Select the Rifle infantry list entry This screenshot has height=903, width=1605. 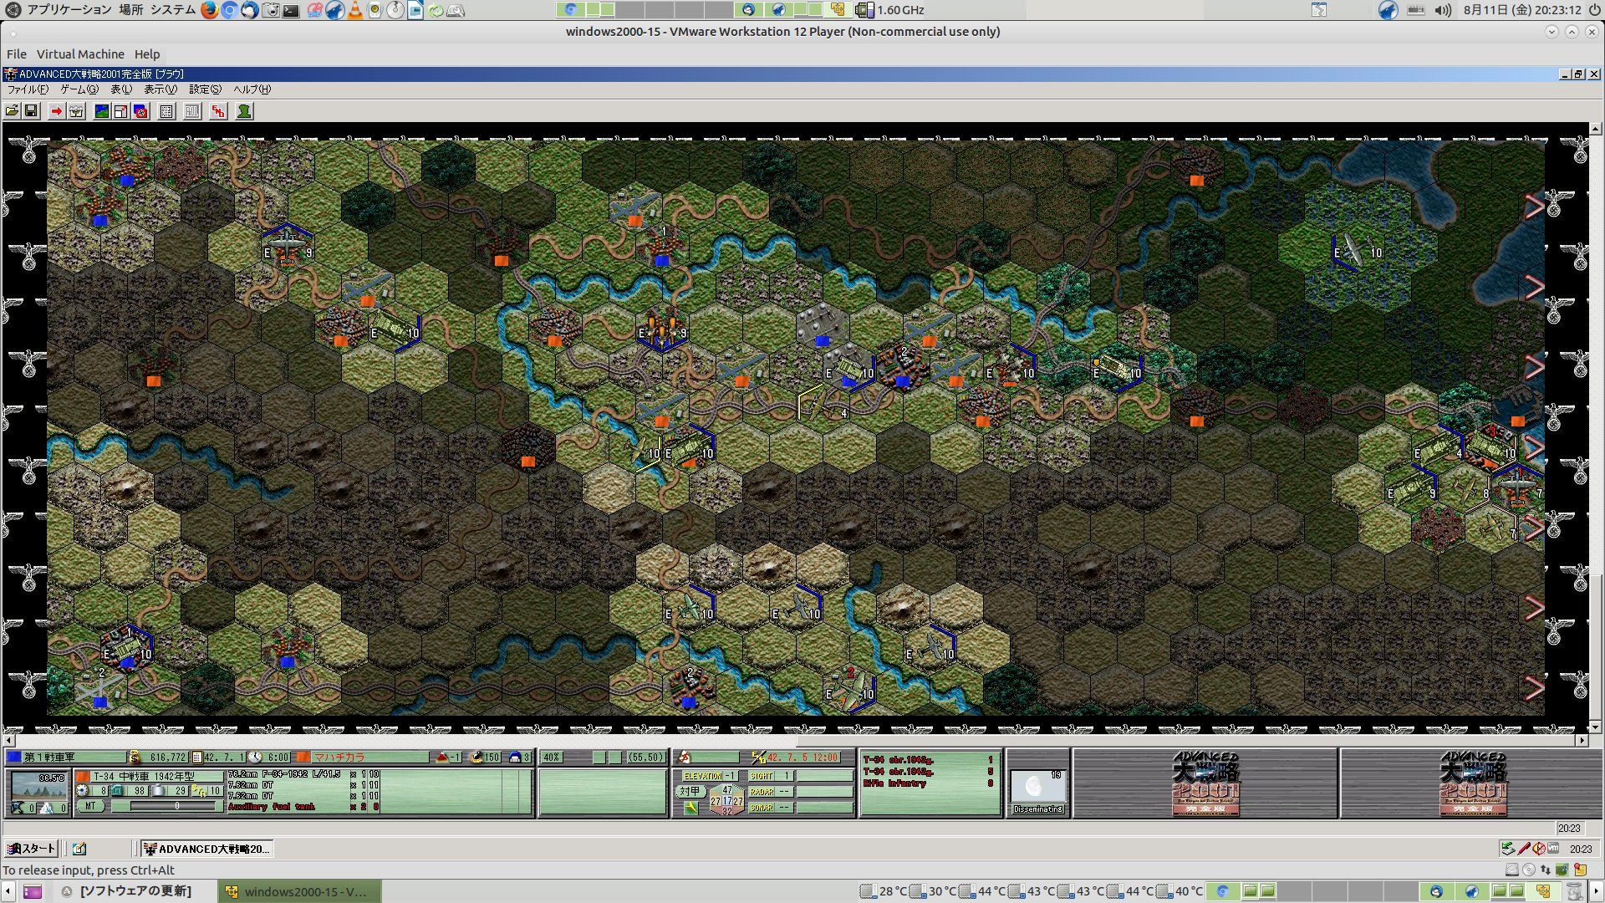tap(928, 784)
